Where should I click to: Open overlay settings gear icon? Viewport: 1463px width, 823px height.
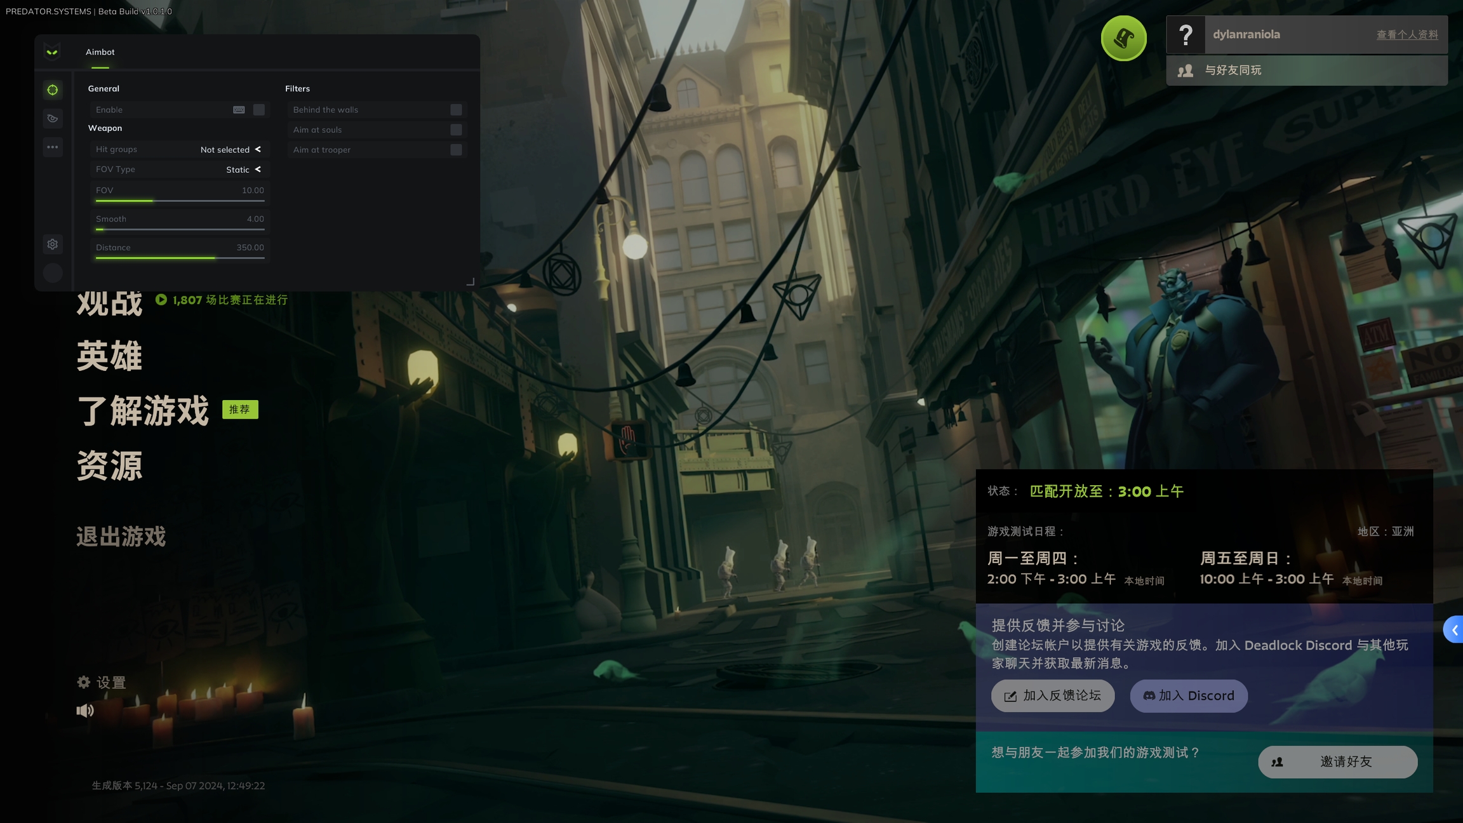point(53,244)
